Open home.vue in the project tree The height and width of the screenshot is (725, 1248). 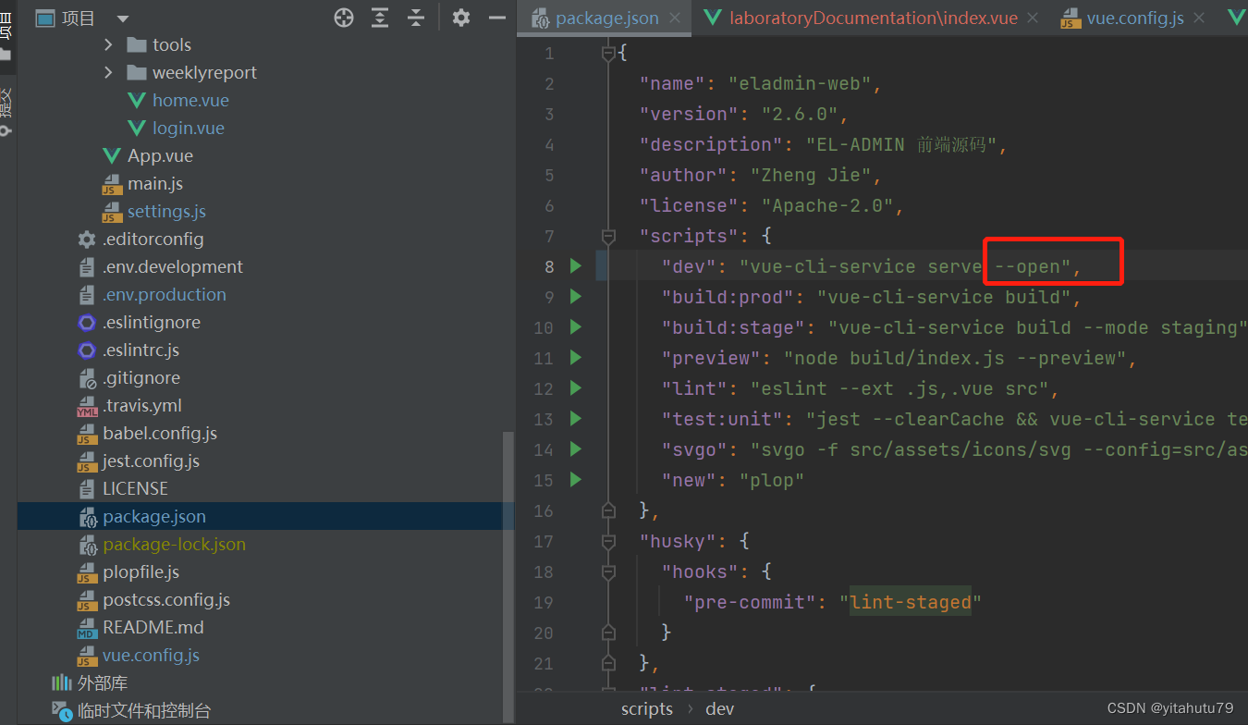[x=190, y=100]
